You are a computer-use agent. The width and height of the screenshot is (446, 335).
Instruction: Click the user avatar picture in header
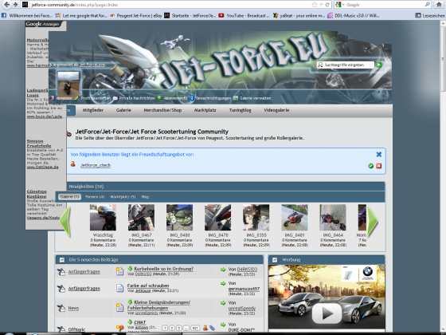point(68,84)
